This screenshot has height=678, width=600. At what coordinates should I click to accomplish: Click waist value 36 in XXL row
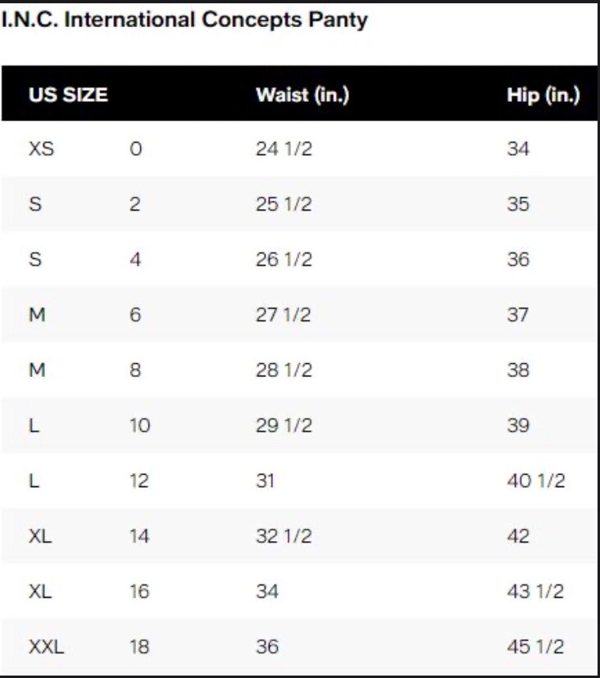click(x=267, y=647)
